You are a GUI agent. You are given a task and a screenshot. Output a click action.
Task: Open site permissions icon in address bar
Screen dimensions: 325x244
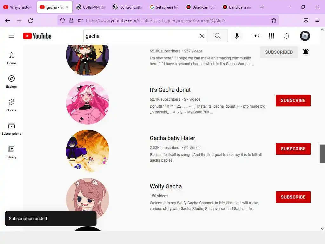(x=80, y=21)
